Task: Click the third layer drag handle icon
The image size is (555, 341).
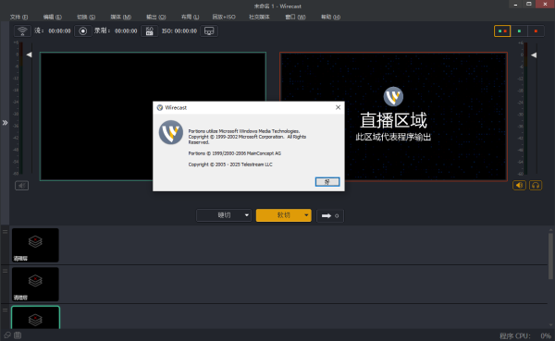Action: pos(6,310)
